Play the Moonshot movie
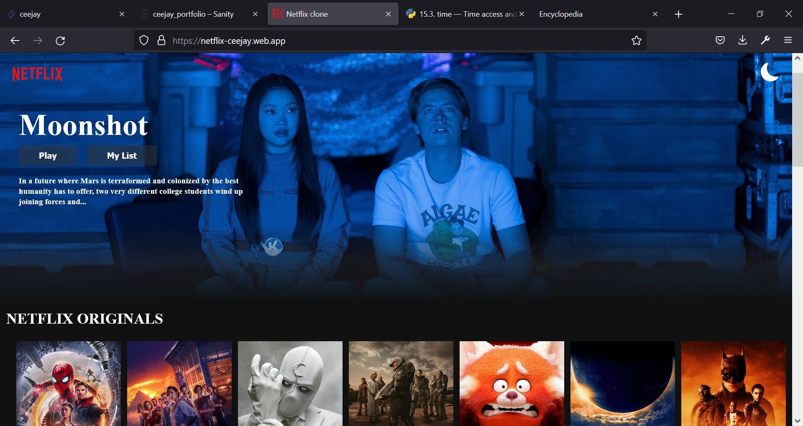The width and height of the screenshot is (803, 426). [x=48, y=155]
